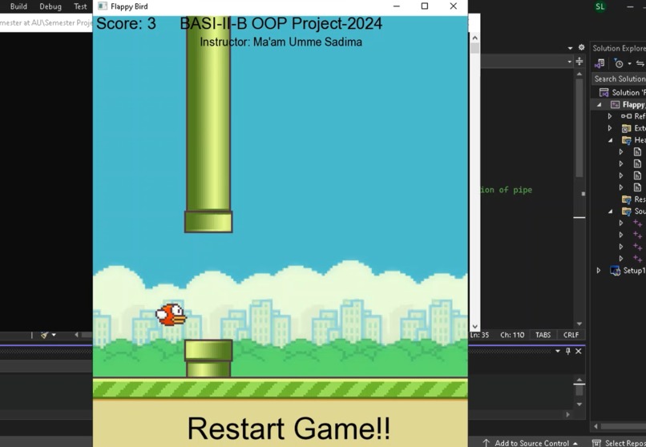Select the Setup1 project item
Image resolution: width=646 pixels, height=447 pixels.
click(628, 271)
